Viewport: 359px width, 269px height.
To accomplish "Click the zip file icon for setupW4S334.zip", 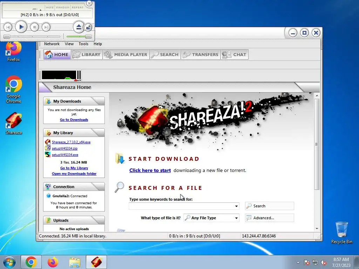I will point(48,148).
